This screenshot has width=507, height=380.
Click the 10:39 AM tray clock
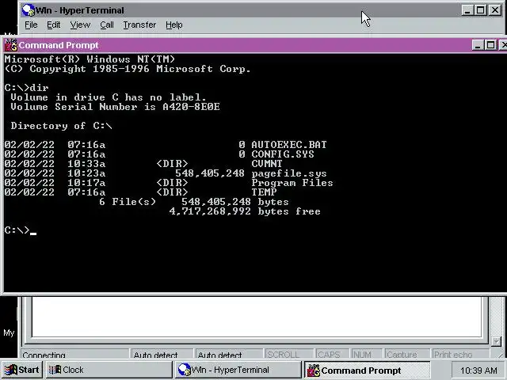(x=478, y=370)
